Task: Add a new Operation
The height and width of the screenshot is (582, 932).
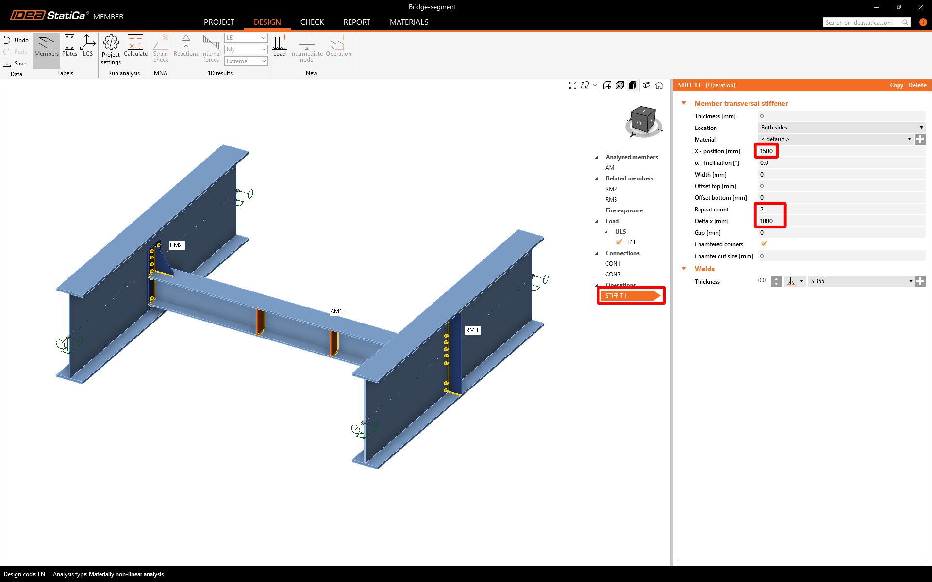Action: pos(338,46)
